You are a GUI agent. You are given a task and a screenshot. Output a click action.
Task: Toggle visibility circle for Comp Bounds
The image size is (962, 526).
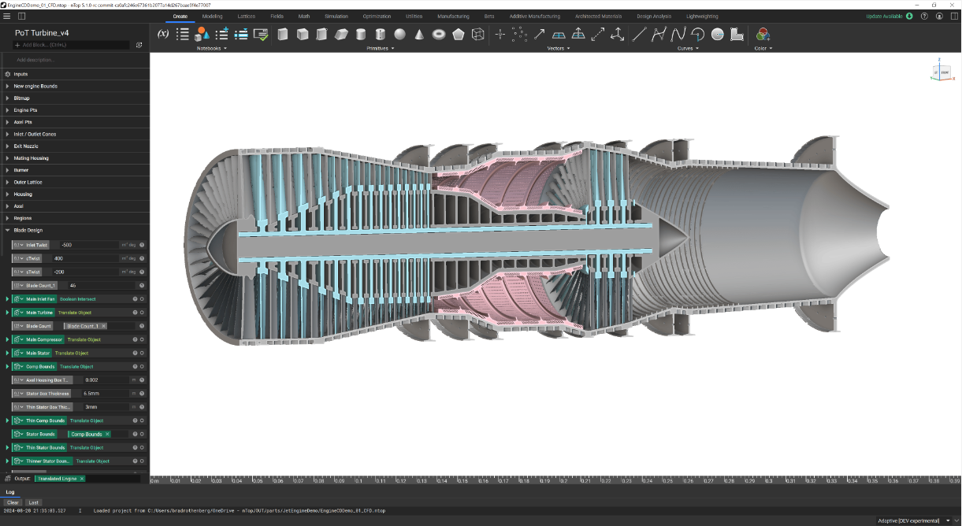tap(142, 366)
